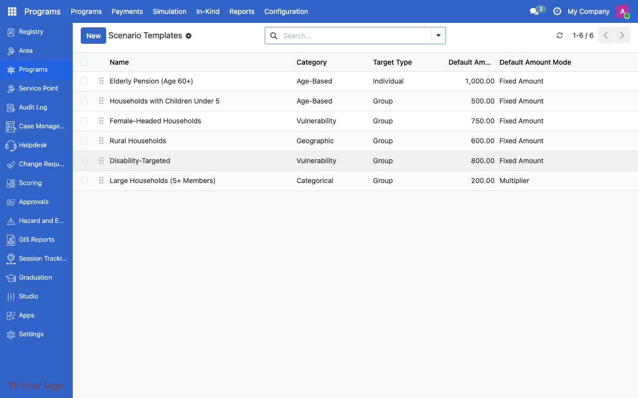
Task: Open the Registry sidebar icon
Action: [11, 32]
